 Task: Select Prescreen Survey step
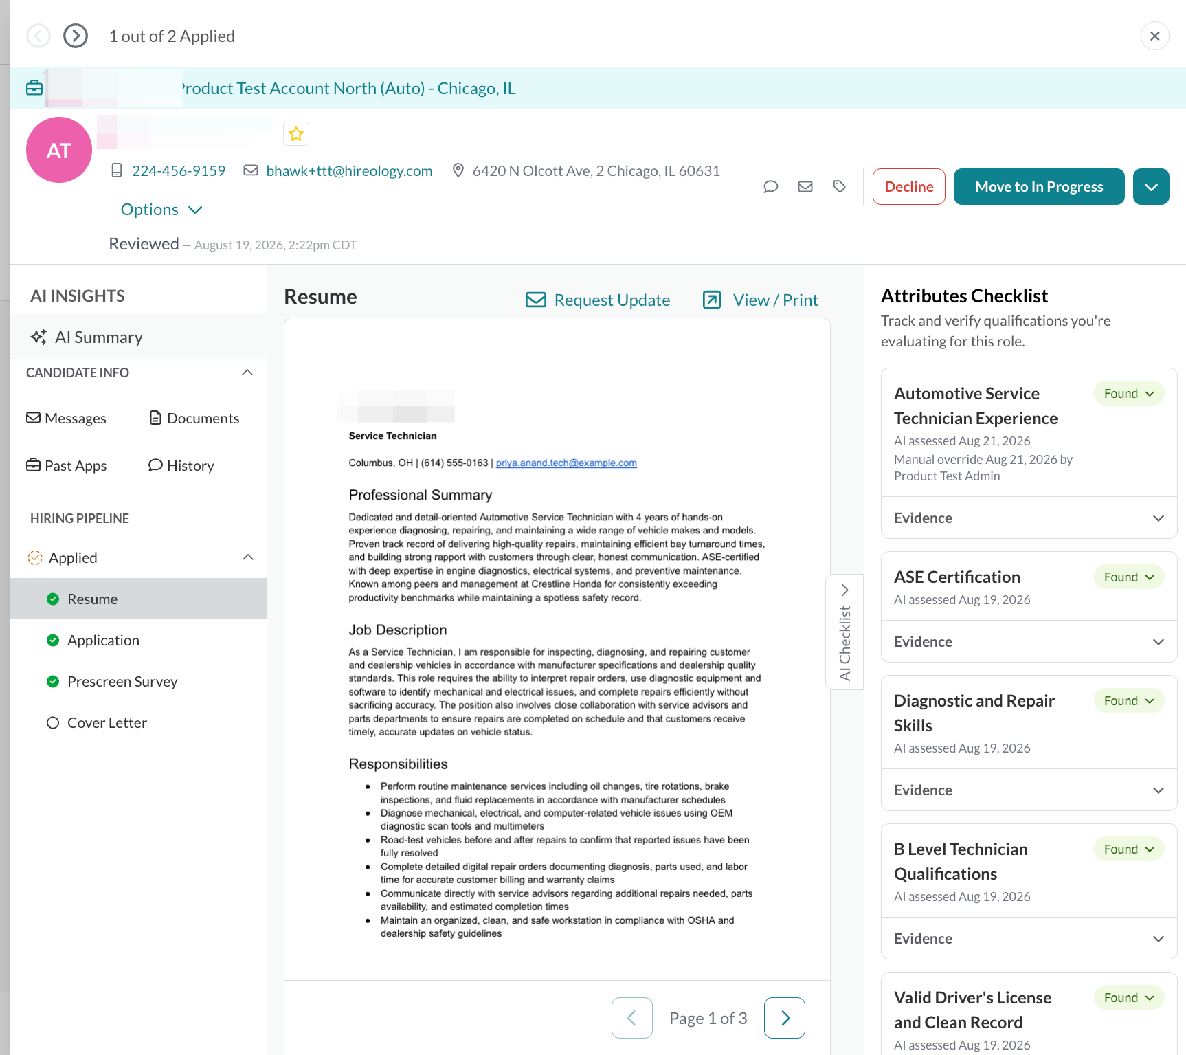[138, 681]
